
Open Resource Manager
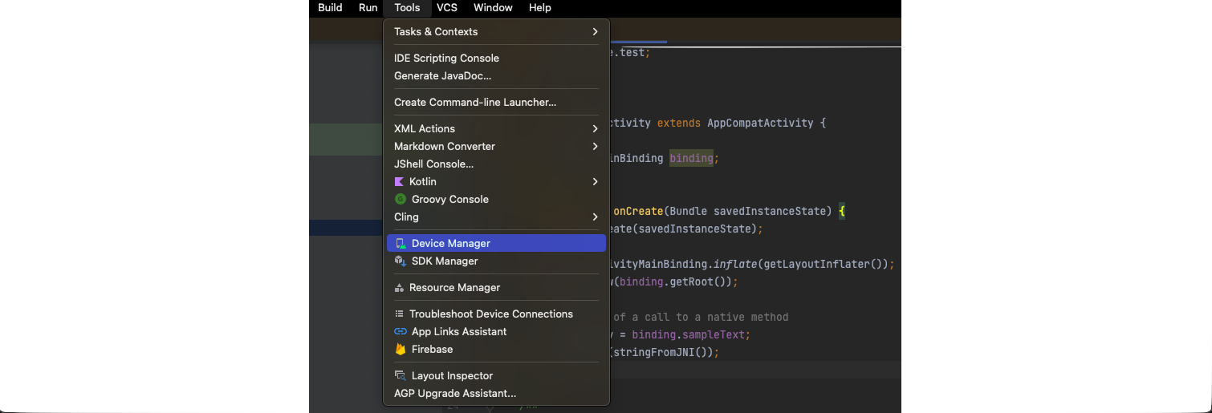coord(496,287)
